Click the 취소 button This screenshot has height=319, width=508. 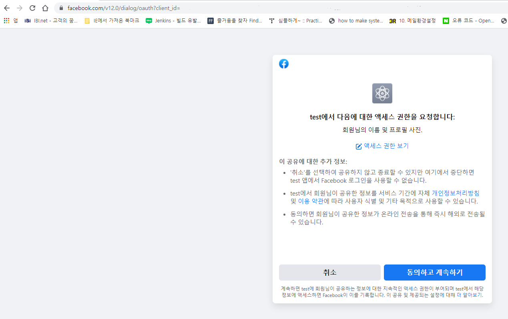[330, 273]
